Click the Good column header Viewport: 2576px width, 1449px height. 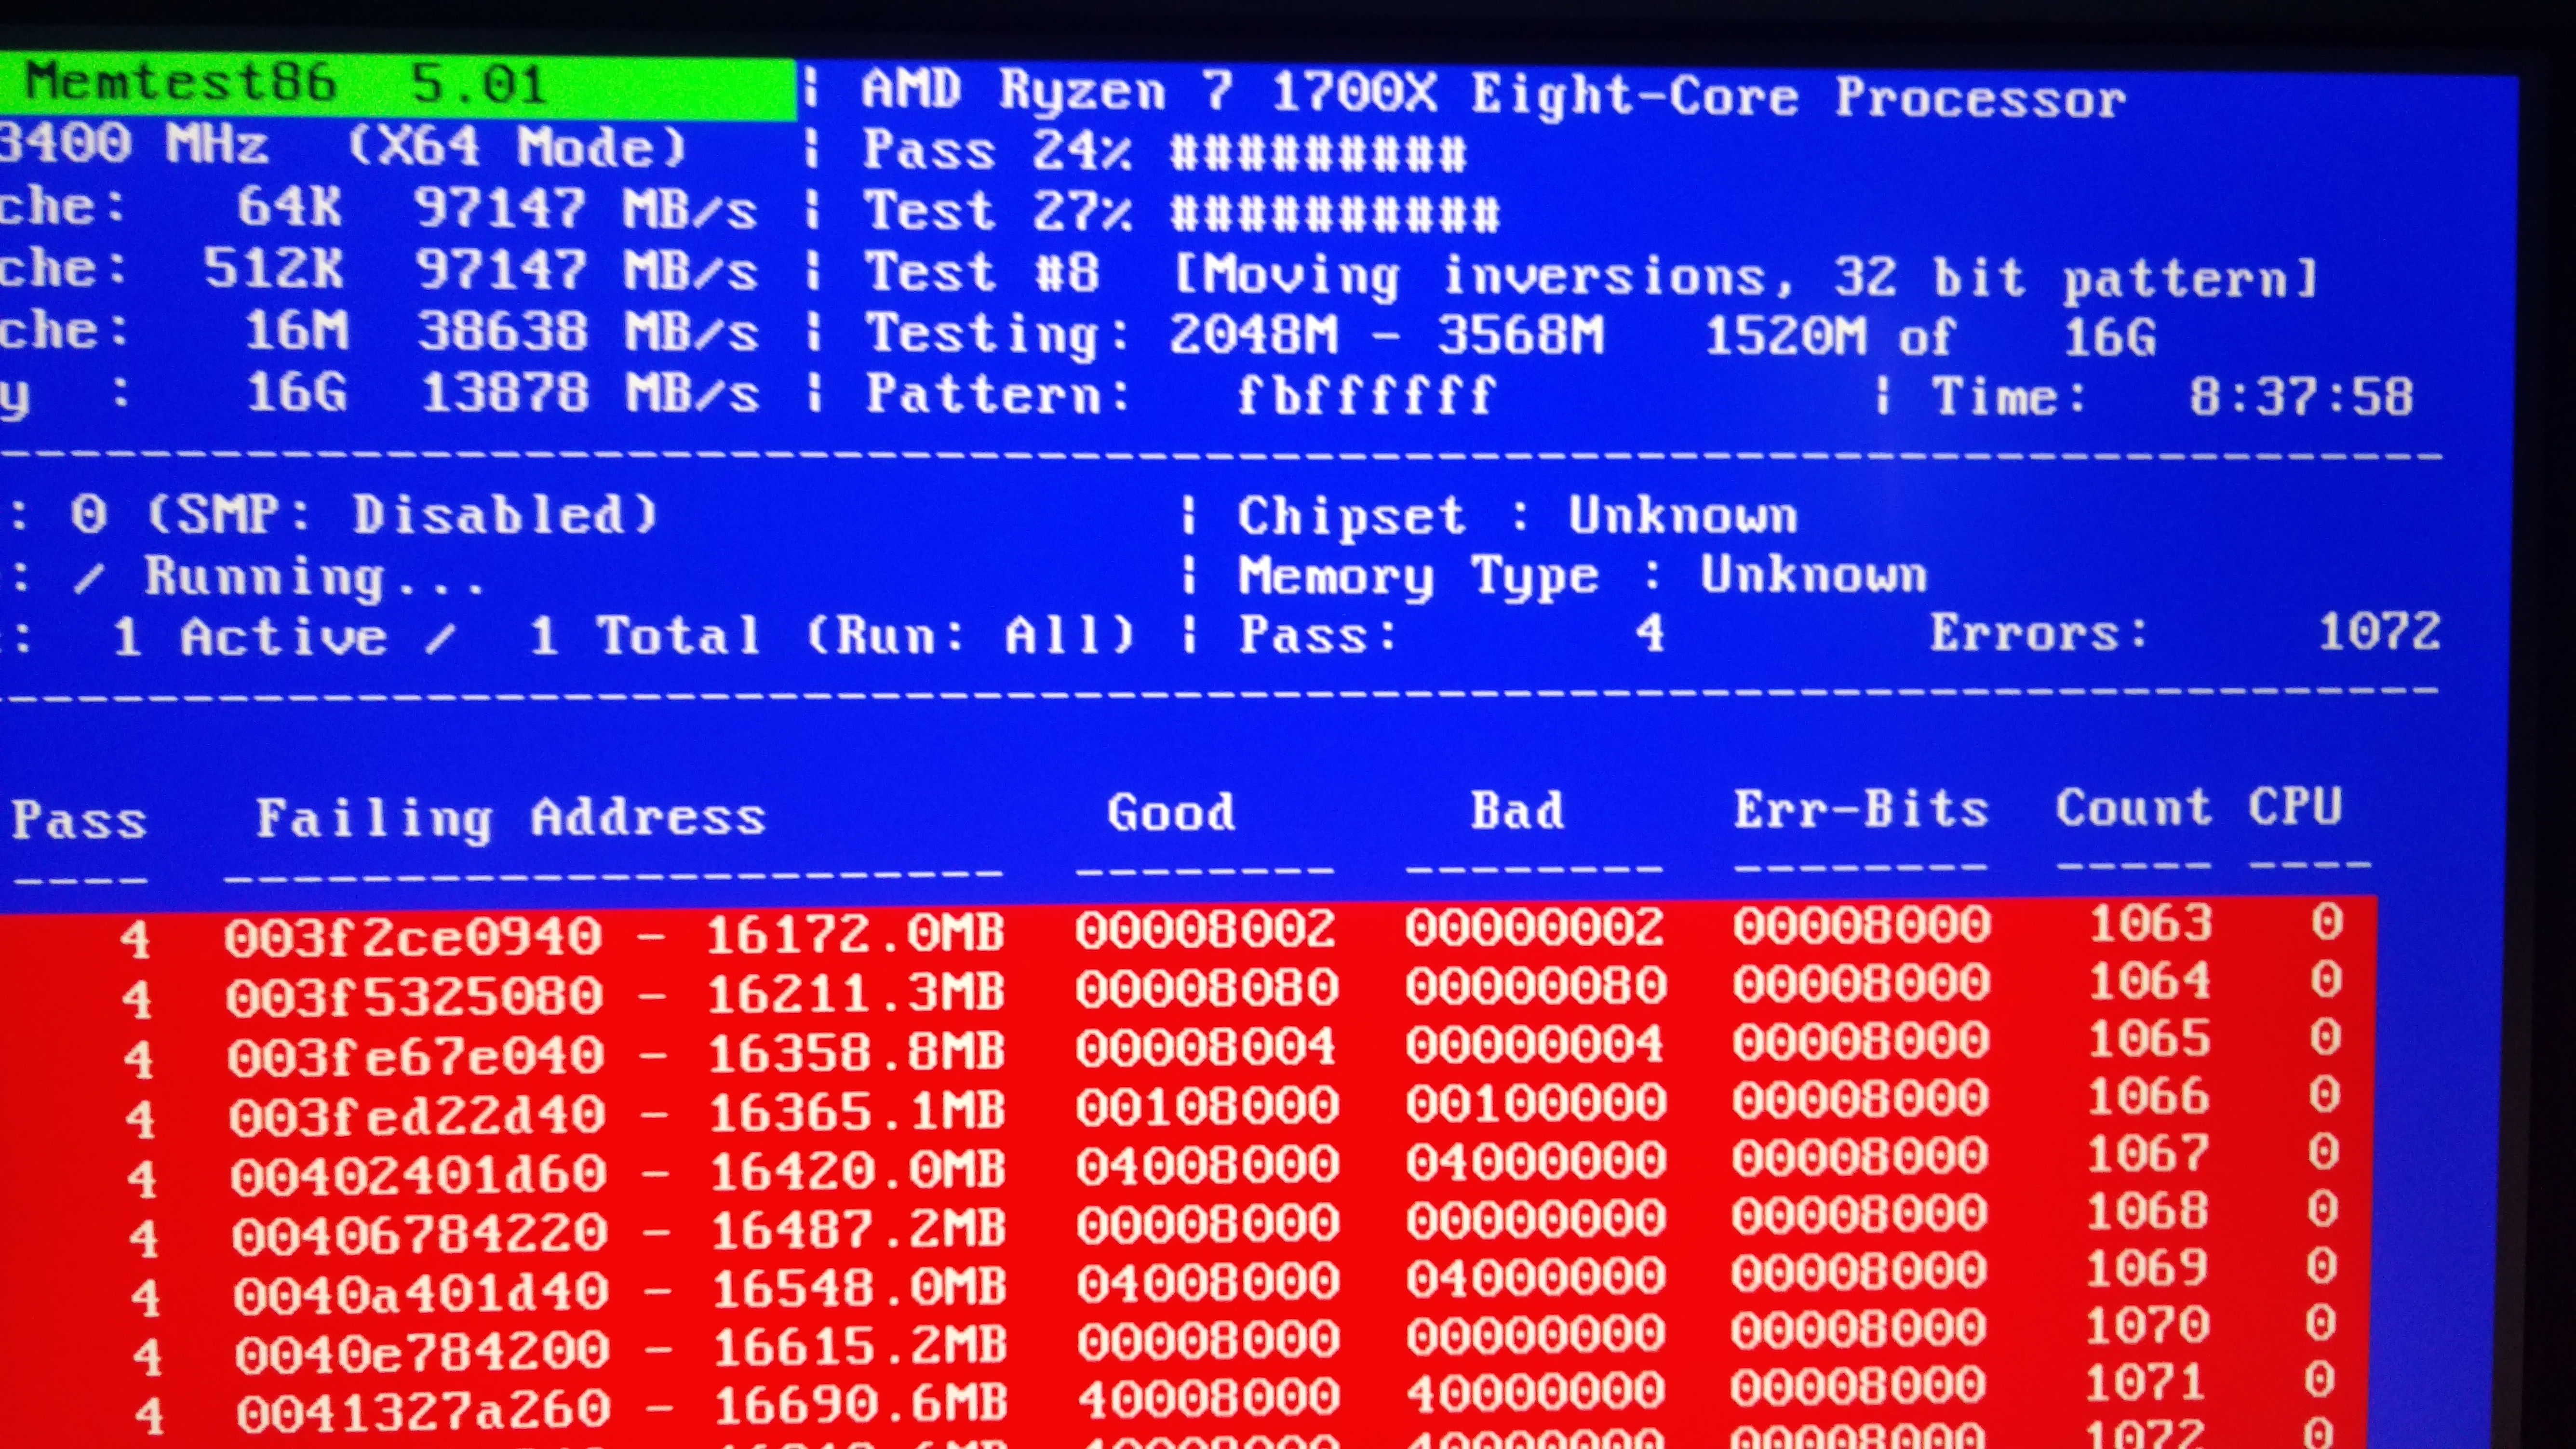point(1171,812)
